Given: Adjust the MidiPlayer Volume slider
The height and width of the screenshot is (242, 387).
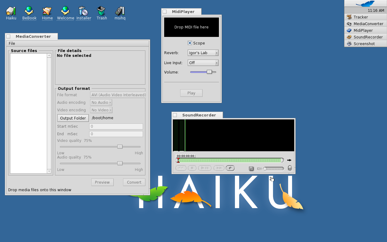Looking at the screenshot, I should pos(203,72).
